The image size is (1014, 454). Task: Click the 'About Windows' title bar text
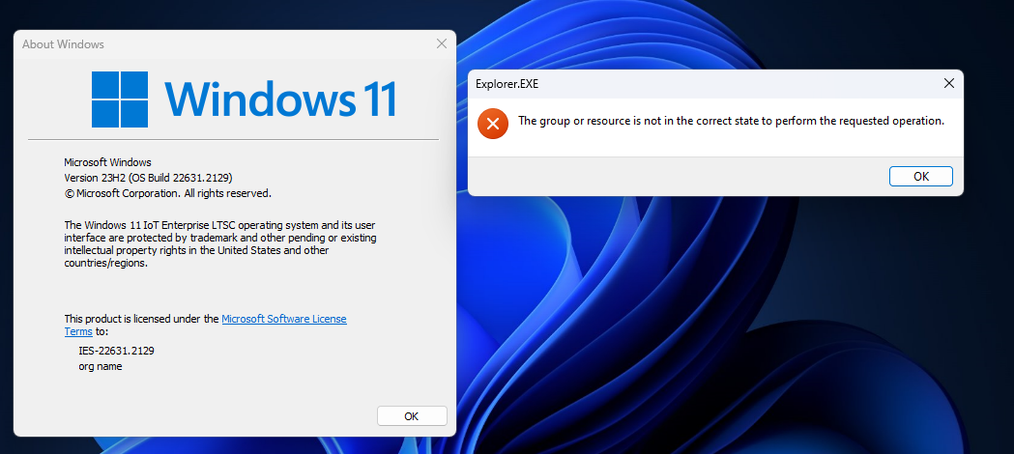63,44
